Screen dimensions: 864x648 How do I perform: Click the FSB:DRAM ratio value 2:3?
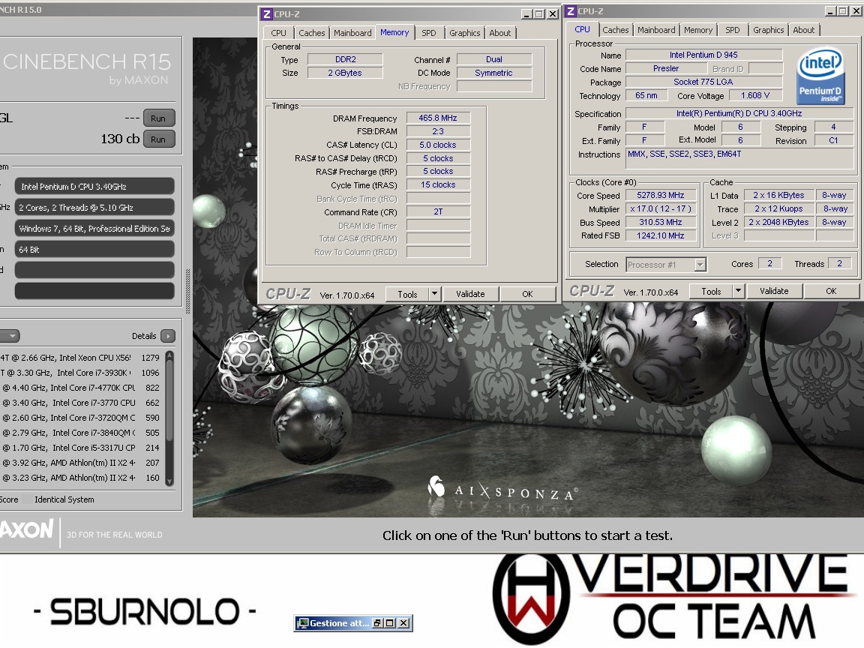click(x=438, y=132)
